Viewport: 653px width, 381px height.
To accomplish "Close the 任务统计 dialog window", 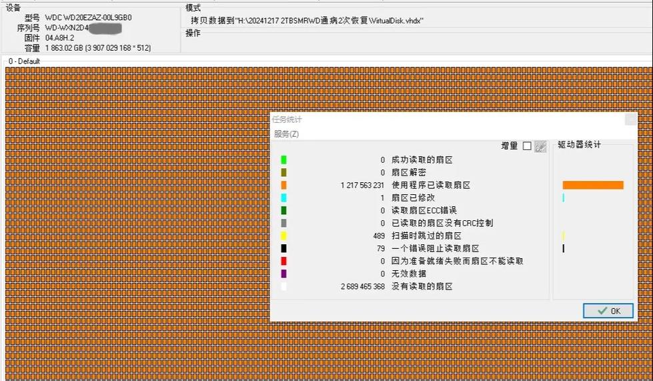I will pyautogui.click(x=630, y=119).
